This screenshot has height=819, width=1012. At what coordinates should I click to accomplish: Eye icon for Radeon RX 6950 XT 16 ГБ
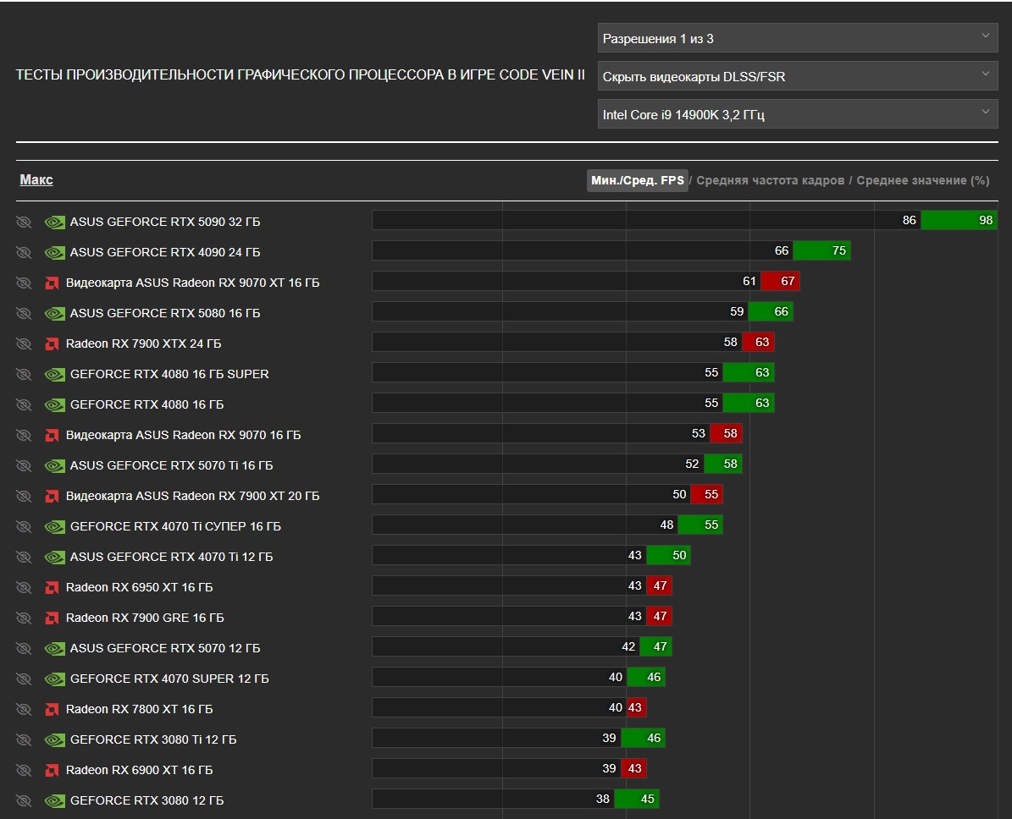click(x=24, y=587)
